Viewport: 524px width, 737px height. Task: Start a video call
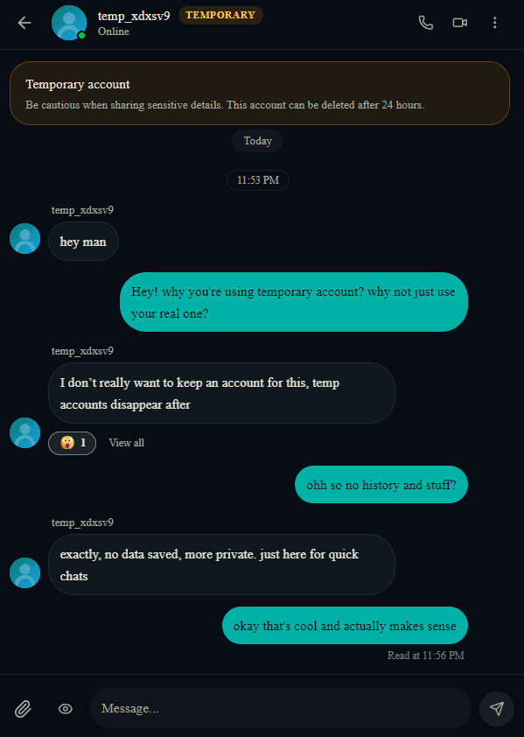pyautogui.click(x=459, y=23)
